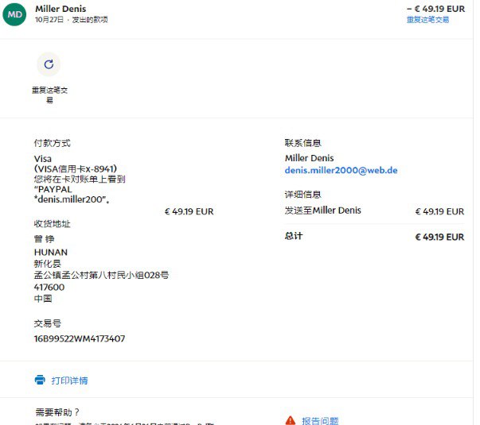Click the blue printer icon
Screen dimensions: 480x425
pos(40,380)
